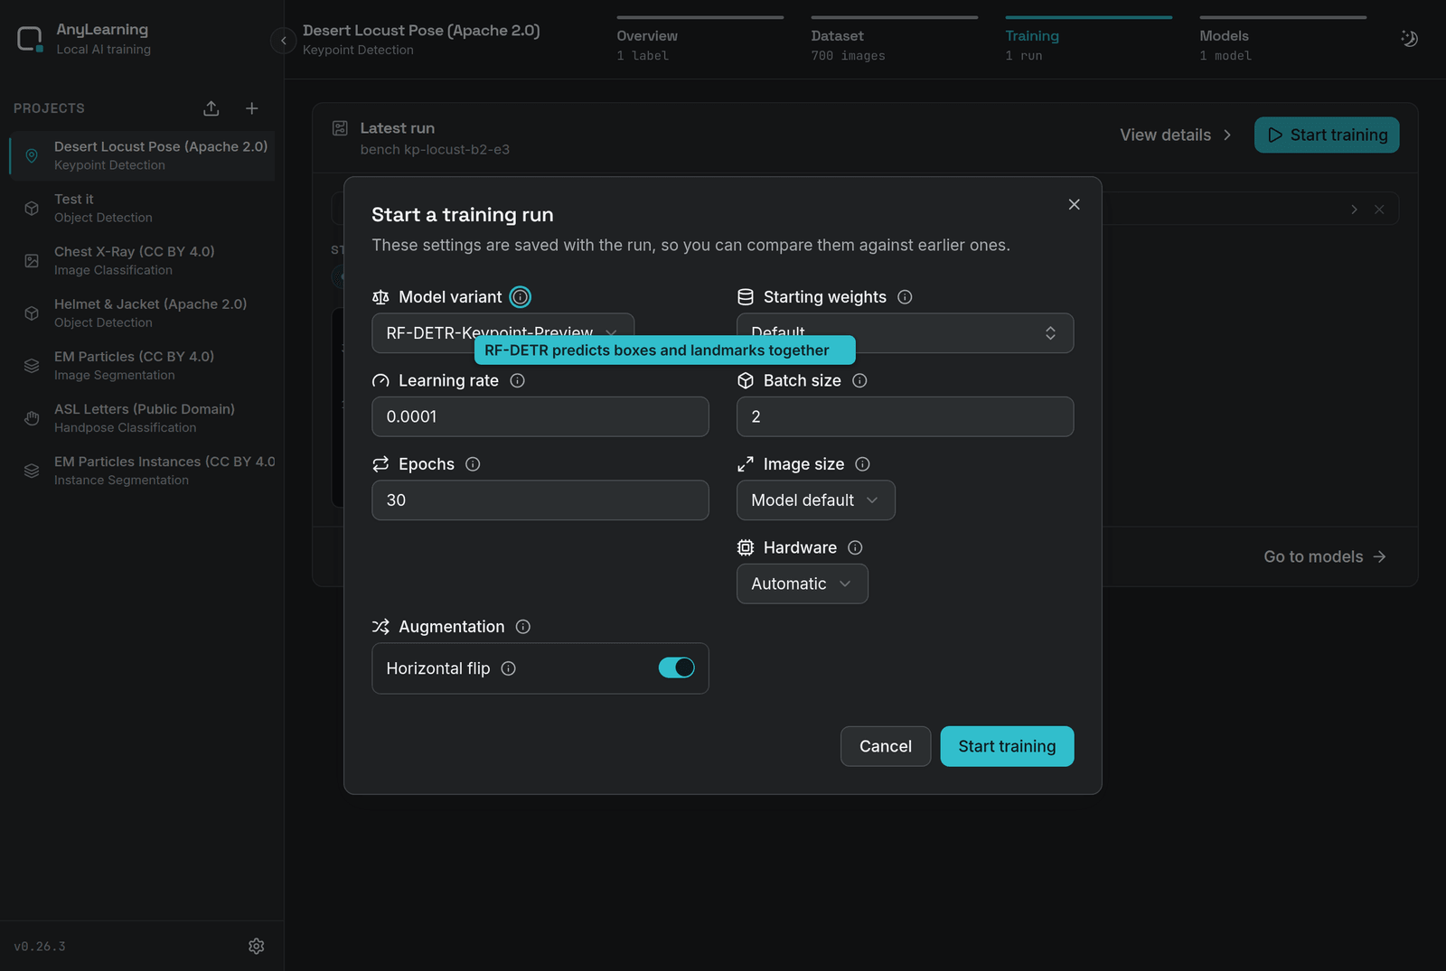Open the View details link

[x=1176, y=135]
